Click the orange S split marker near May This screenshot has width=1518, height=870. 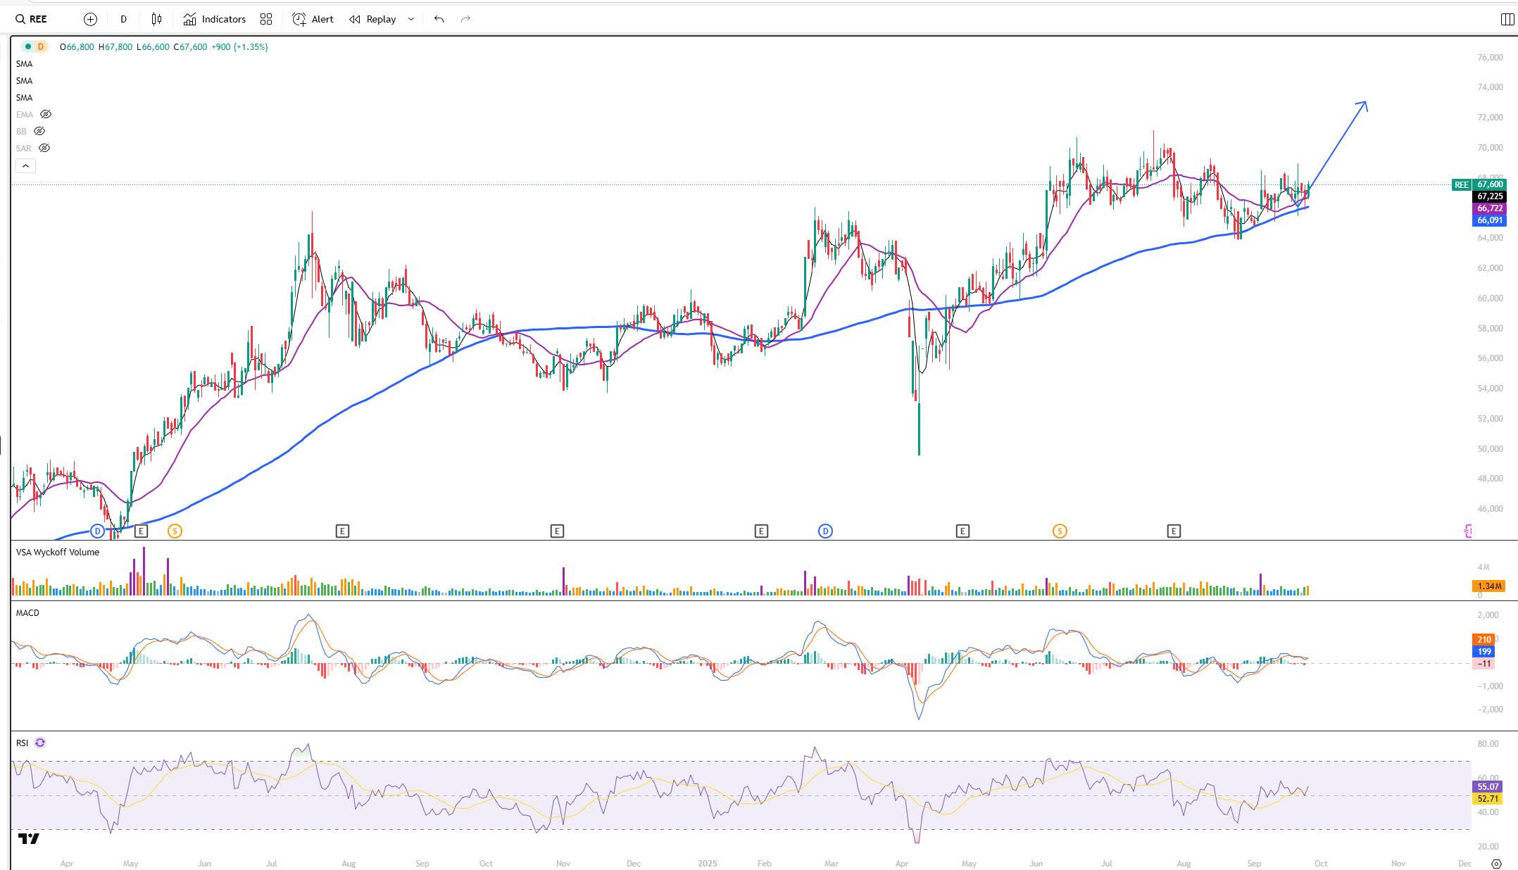point(175,531)
